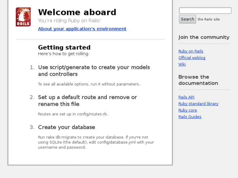Click the Getting started heading
This screenshot has width=238, height=178.
[64, 47]
